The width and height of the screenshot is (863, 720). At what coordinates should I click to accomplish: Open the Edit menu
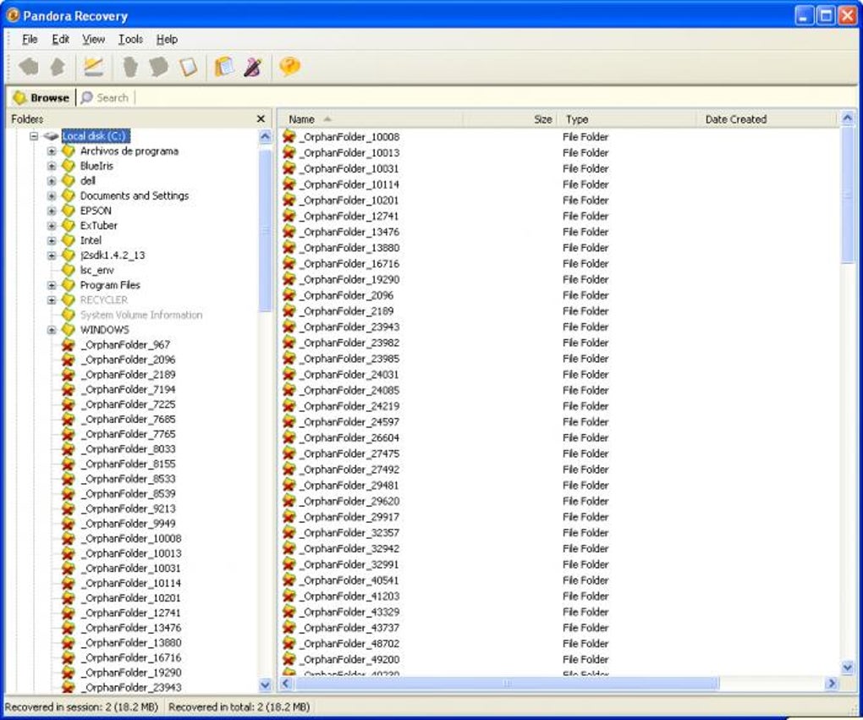point(61,39)
